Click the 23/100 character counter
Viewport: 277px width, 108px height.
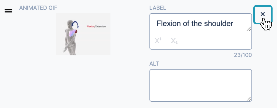[243, 55]
